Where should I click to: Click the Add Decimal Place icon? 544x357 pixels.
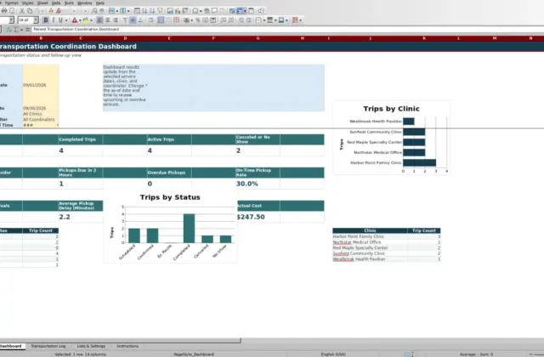click(223, 20)
